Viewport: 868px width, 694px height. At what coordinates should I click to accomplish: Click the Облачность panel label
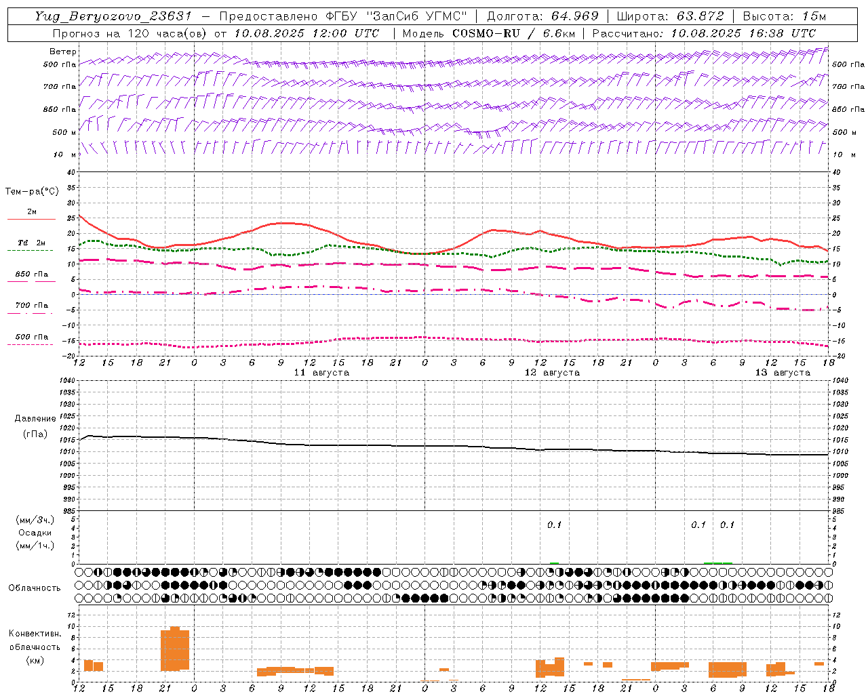coord(35,588)
